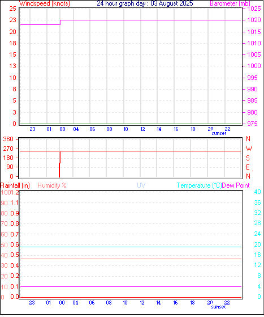Click the 'Humidity %' legend label
Screen dimensions: 264x317
pyautogui.click(x=52, y=185)
